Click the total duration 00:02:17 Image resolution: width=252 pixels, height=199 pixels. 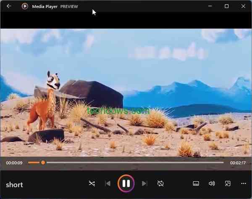(238, 163)
